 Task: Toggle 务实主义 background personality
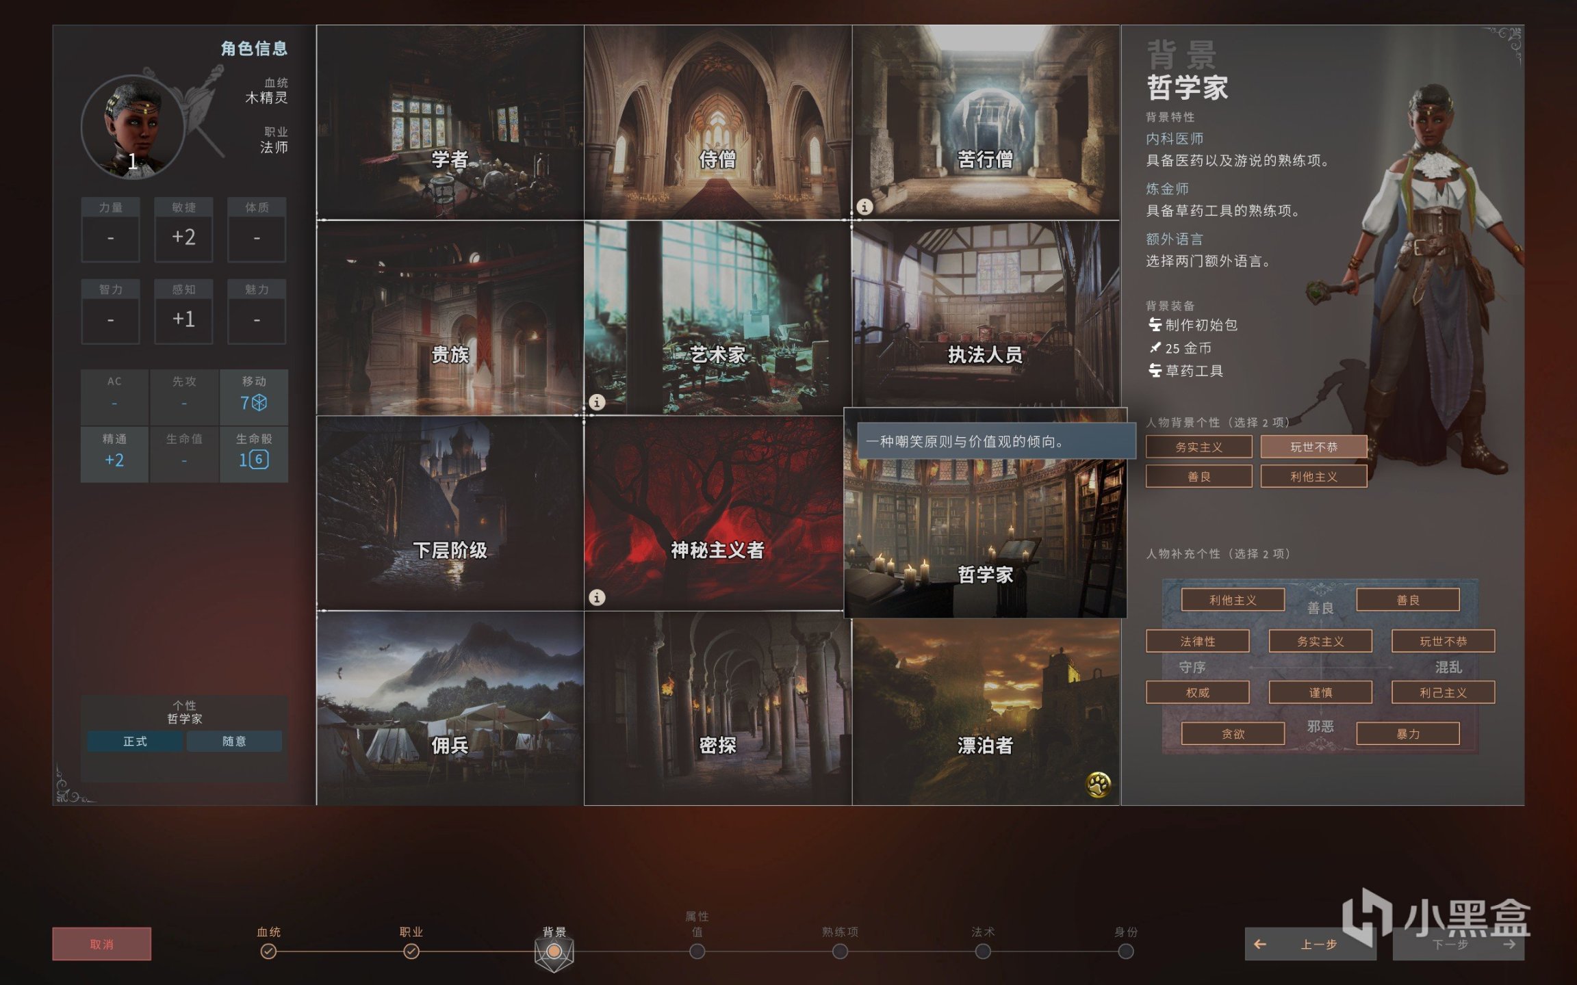(1198, 447)
